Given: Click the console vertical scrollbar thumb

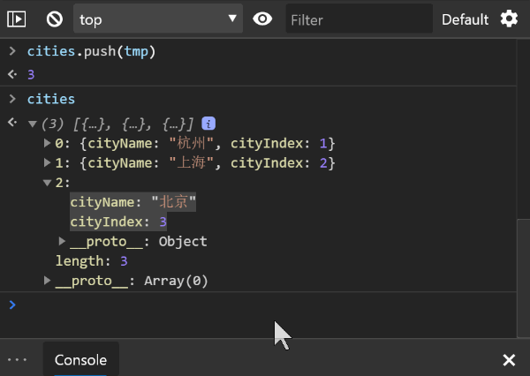Looking at the screenshot, I should tap(523, 278).
